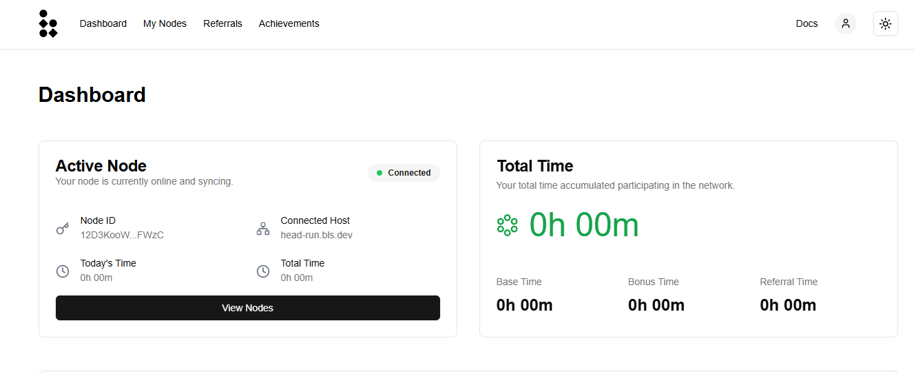
Task: Open the Docs link
Action: 807,23
